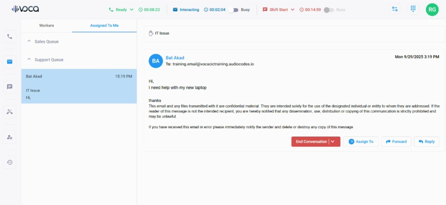Toggle Busy switch next to Interacting timer
The width and height of the screenshot is (446, 205).
(233, 10)
